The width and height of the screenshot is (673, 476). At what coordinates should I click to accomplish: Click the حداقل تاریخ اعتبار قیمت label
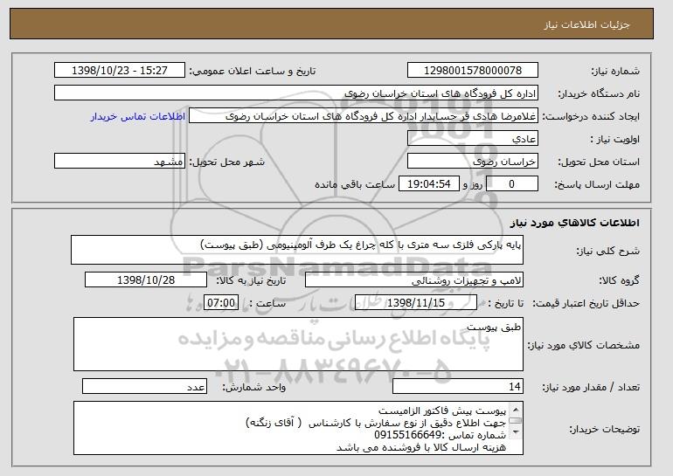point(586,303)
